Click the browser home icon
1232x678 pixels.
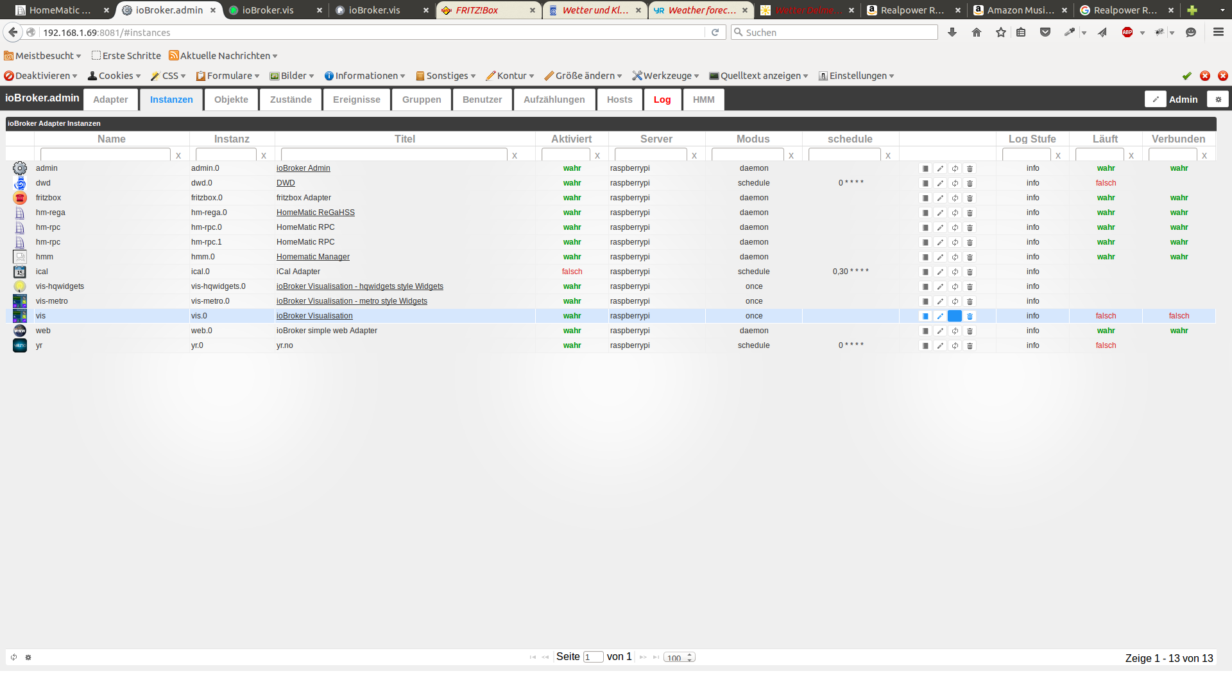977,32
